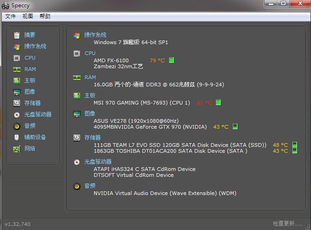The height and width of the screenshot is (230, 311).
Task: Click version number v1.32.740 in status bar
Action: pyautogui.click(x=18, y=224)
